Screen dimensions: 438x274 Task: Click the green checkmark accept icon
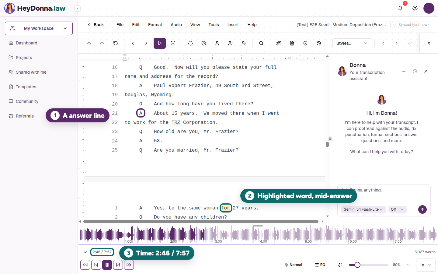click(410, 43)
